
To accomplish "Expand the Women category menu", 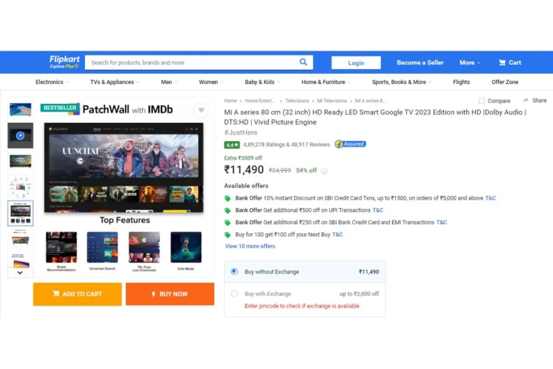I will pos(211,82).
